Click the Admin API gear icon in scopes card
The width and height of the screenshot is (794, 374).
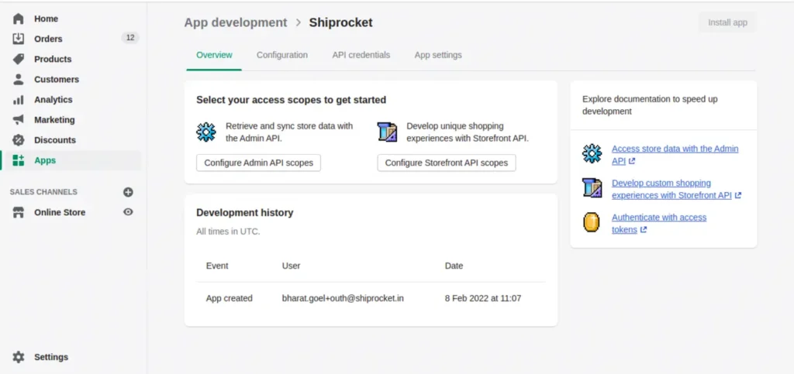(206, 132)
